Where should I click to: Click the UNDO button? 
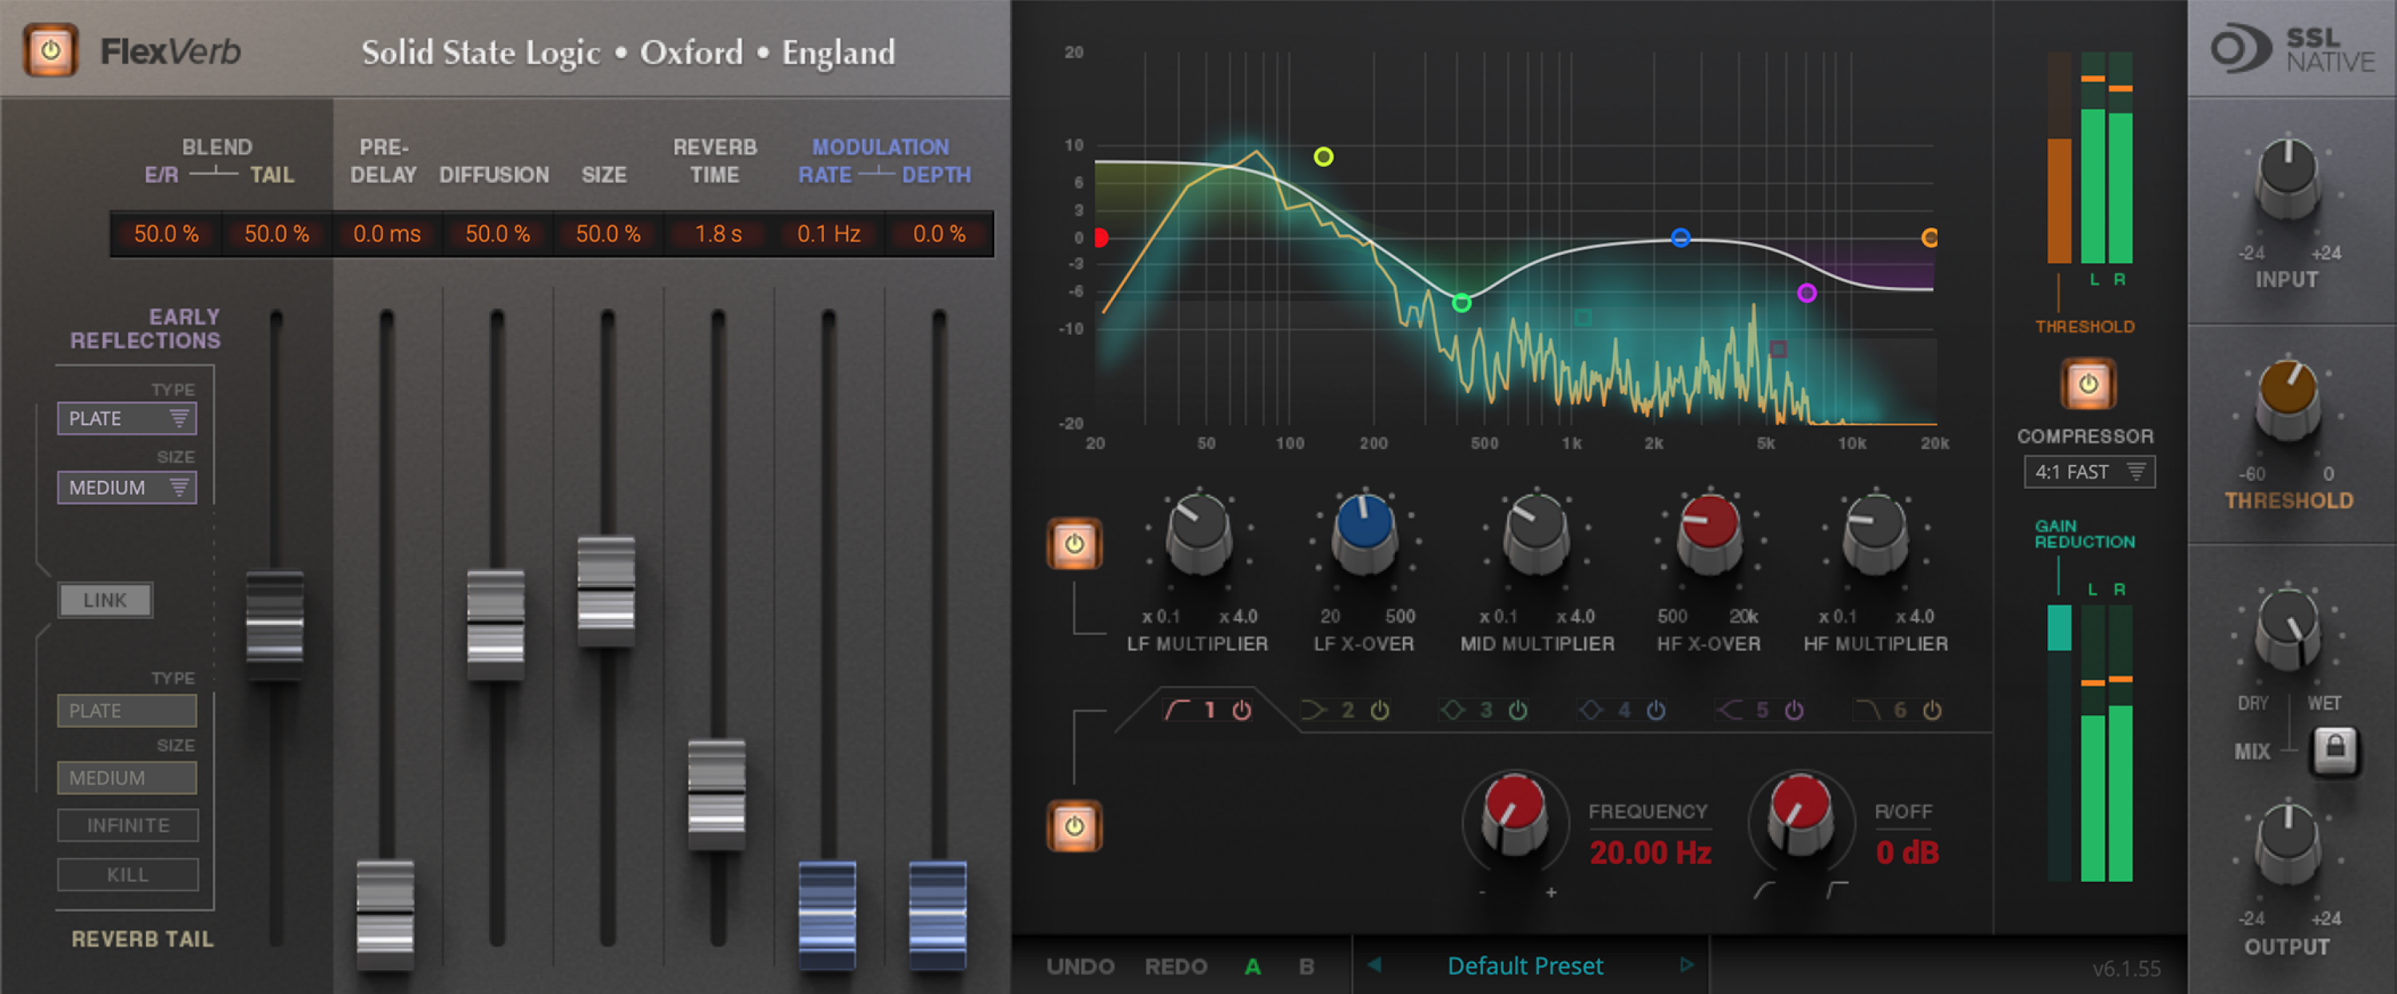click(x=1082, y=966)
